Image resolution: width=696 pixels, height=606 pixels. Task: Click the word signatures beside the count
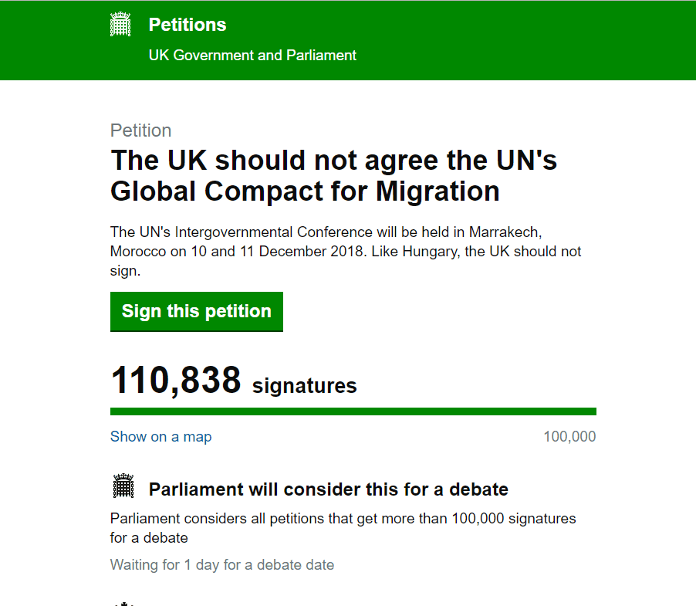pos(305,385)
